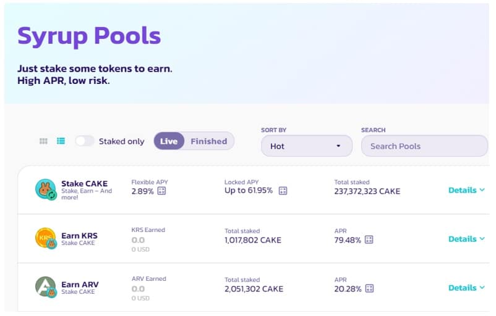Open the Sort By Hot dropdown

307,146
